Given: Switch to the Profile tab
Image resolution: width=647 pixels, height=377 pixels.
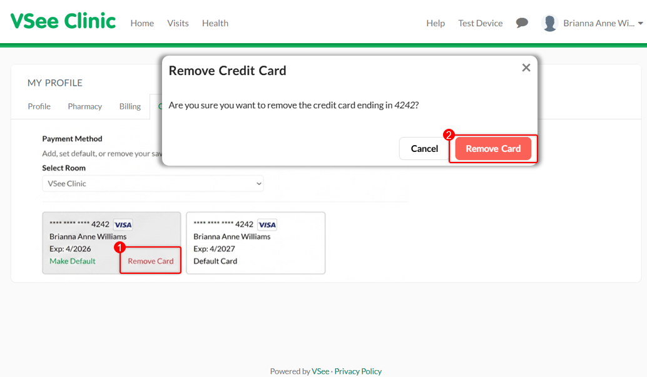Looking at the screenshot, I should point(39,106).
